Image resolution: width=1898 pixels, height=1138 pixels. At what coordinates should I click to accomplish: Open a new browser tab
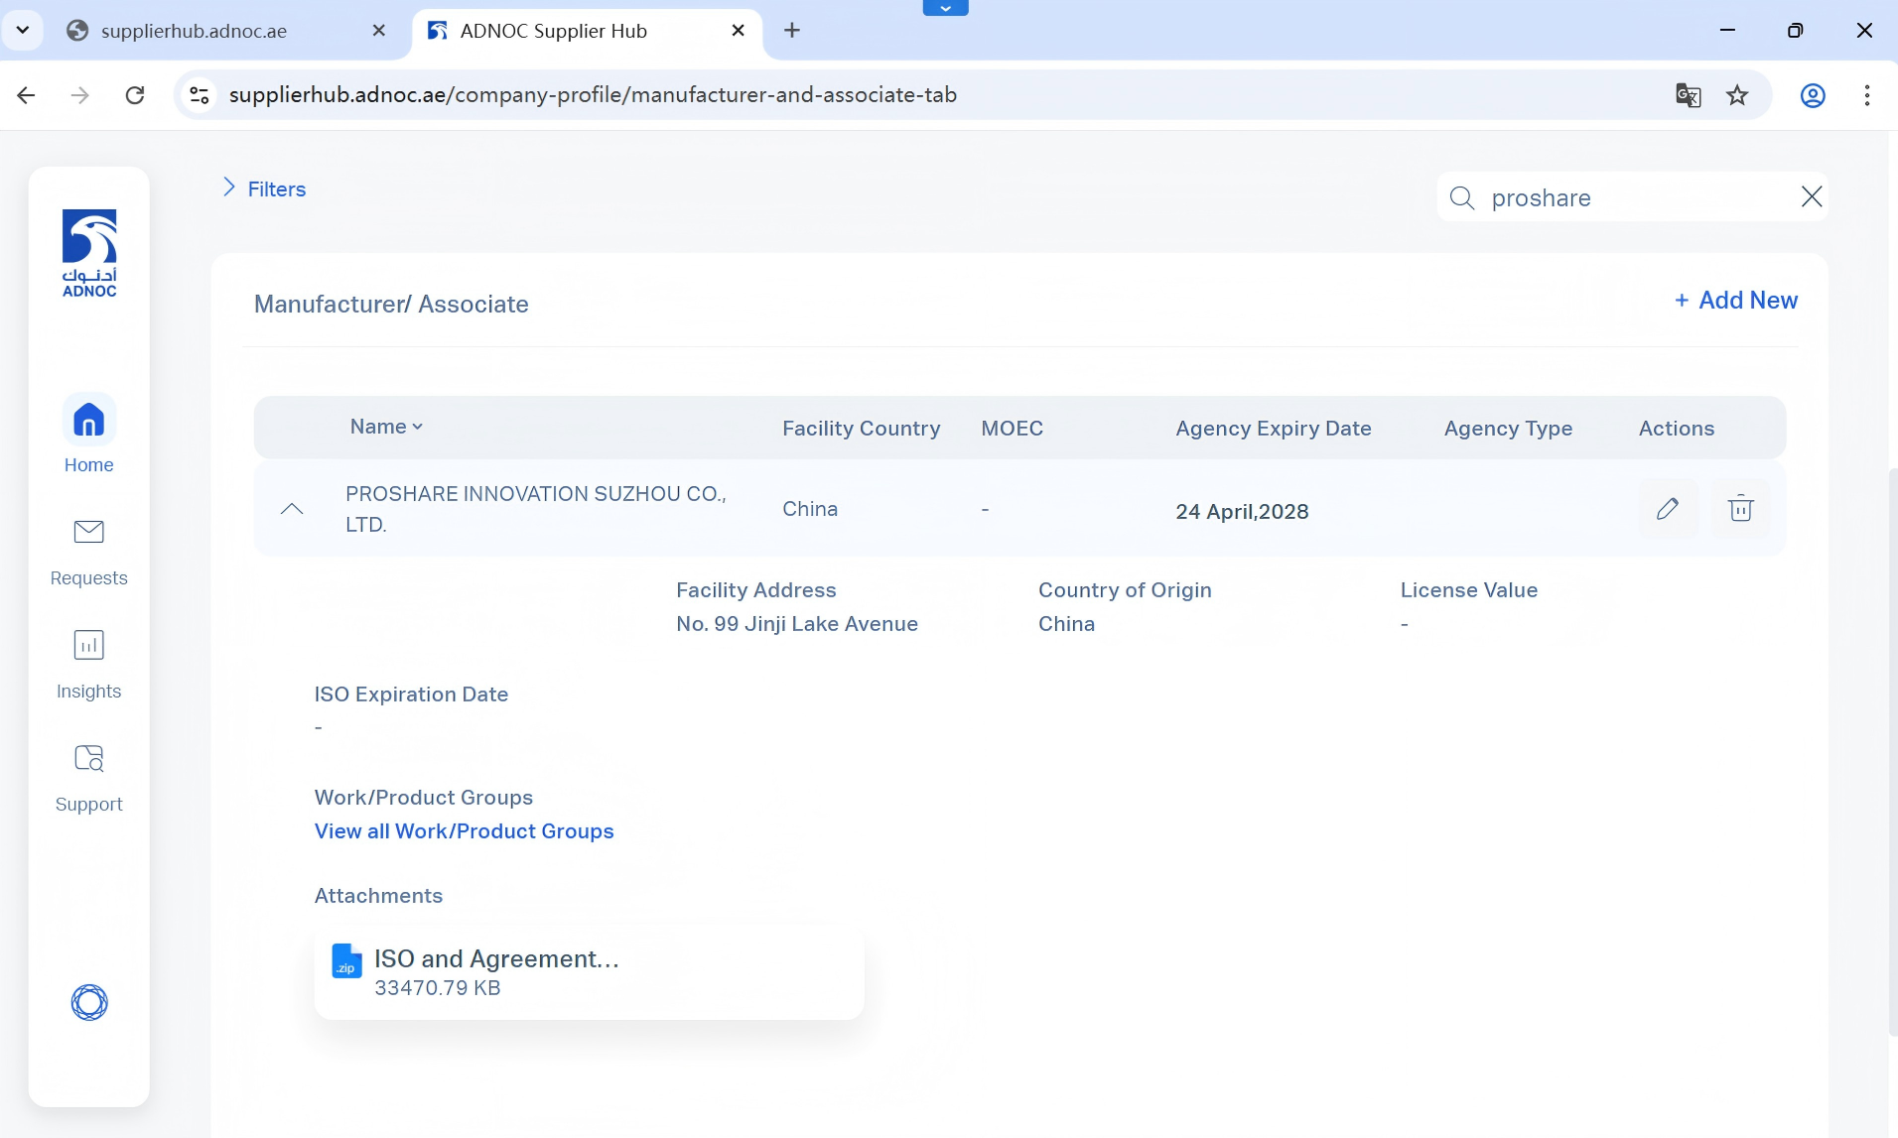(x=791, y=31)
